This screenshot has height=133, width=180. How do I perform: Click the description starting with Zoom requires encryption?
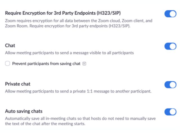[x=79, y=20]
